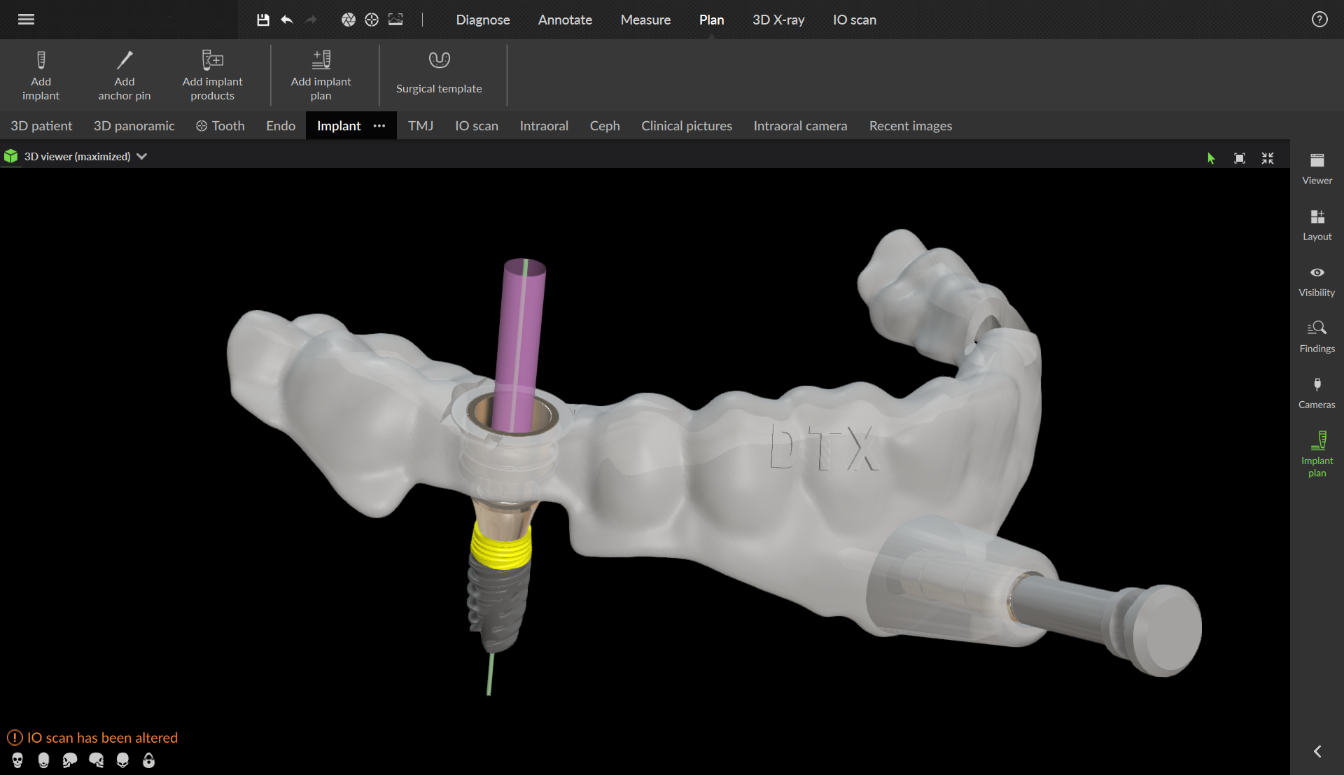Click the save disk icon
Image resolution: width=1344 pixels, height=775 pixels.
263,20
